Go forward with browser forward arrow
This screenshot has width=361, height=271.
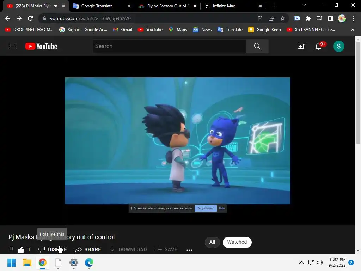click(x=19, y=18)
